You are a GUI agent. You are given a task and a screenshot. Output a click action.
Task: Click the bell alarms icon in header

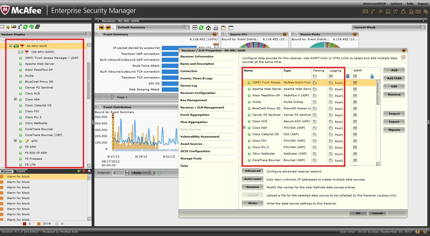point(403,11)
